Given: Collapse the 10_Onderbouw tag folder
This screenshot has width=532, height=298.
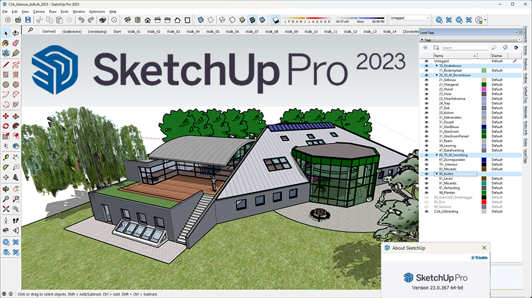Looking at the screenshot, I should pos(436,66).
